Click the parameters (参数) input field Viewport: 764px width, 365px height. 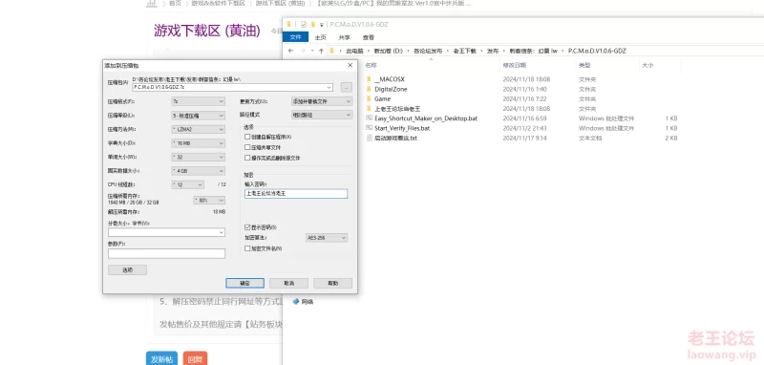tap(166, 253)
